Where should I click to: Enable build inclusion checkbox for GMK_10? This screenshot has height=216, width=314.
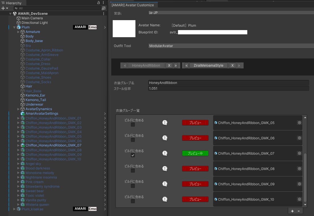tap(133, 201)
